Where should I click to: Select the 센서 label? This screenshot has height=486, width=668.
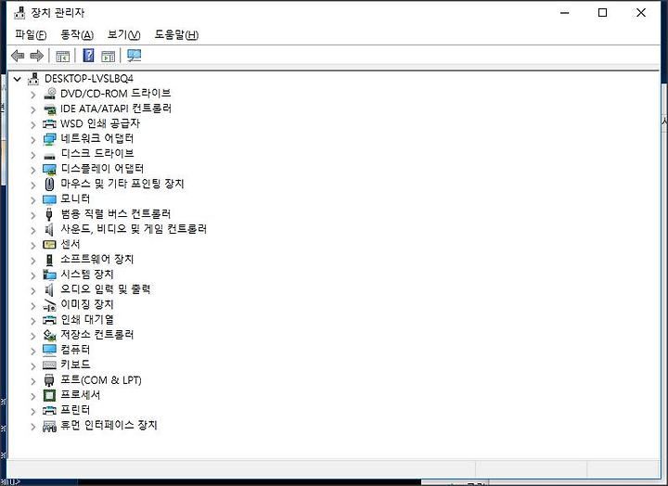(x=71, y=244)
